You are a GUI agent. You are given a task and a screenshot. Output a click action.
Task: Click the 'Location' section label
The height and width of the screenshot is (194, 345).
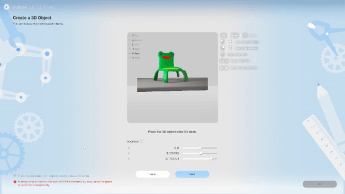click(133, 141)
